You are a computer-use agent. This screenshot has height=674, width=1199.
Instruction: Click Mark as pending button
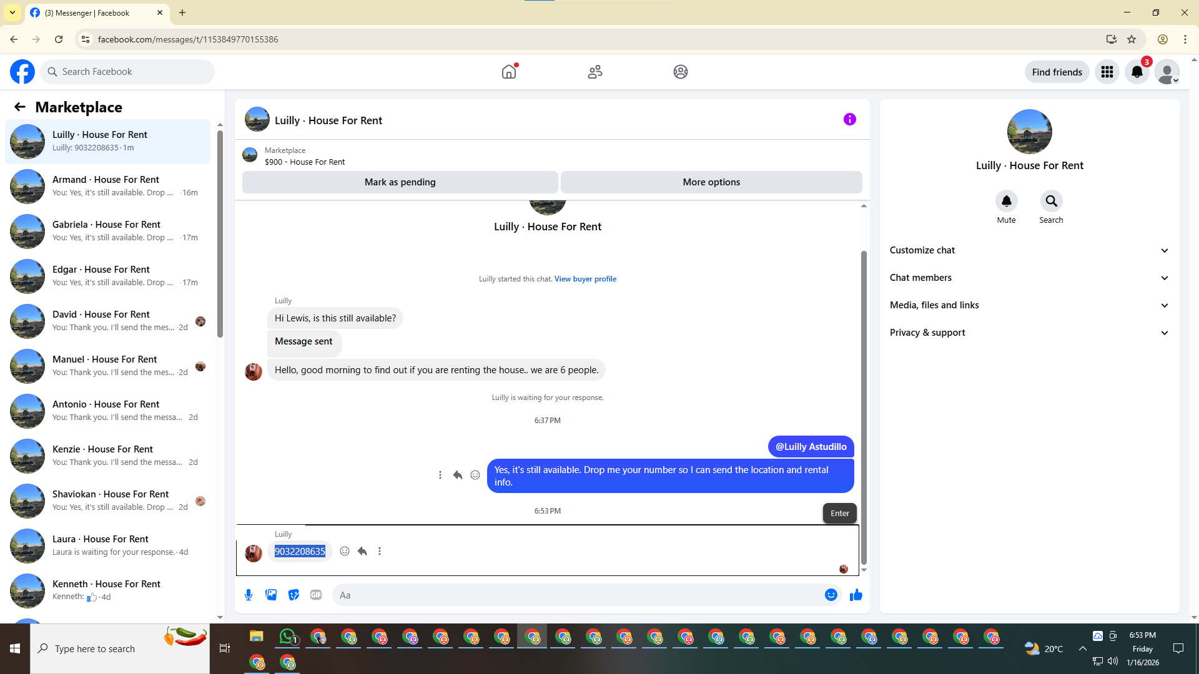tap(400, 182)
